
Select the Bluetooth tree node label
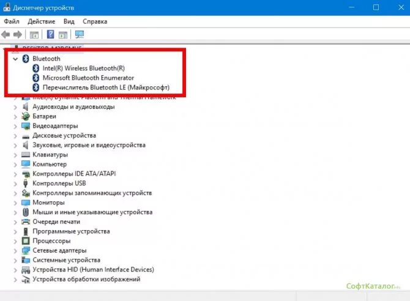click(x=47, y=59)
